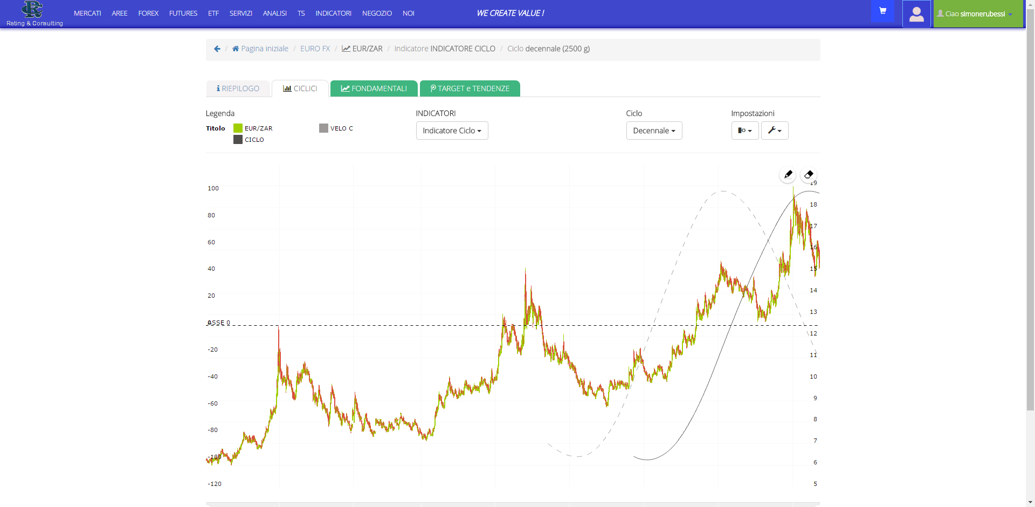
Task: Open EURO FX breadcrumb link
Action: coord(315,49)
